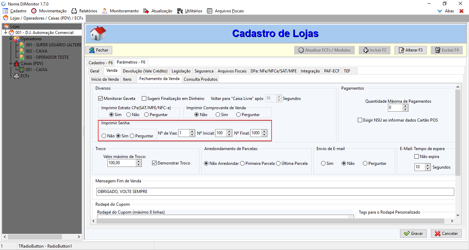This screenshot has width=469, height=250.
Task: Open the Monitoramento menu icon
Action: click(x=104, y=11)
